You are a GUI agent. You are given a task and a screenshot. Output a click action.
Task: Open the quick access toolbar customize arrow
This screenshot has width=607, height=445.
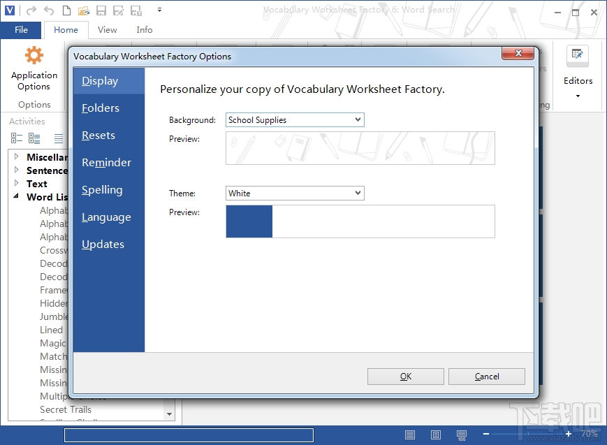tap(159, 10)
